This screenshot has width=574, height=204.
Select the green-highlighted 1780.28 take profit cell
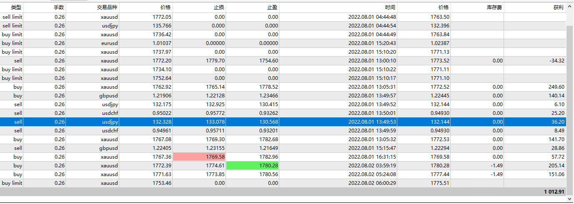tap(253, 166)
